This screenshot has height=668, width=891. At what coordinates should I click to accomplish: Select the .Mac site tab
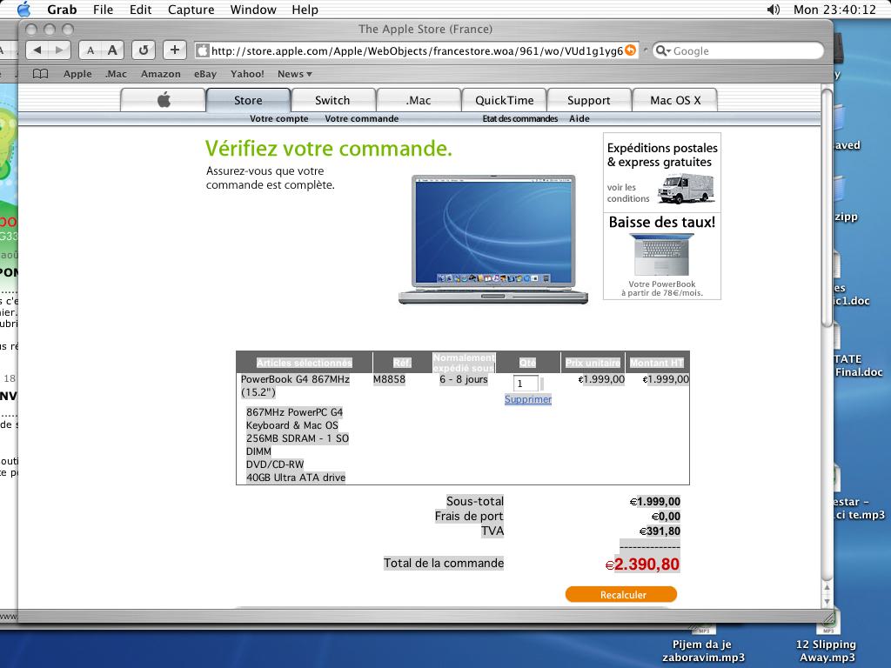pyautogui.click(x=419, y=100)
